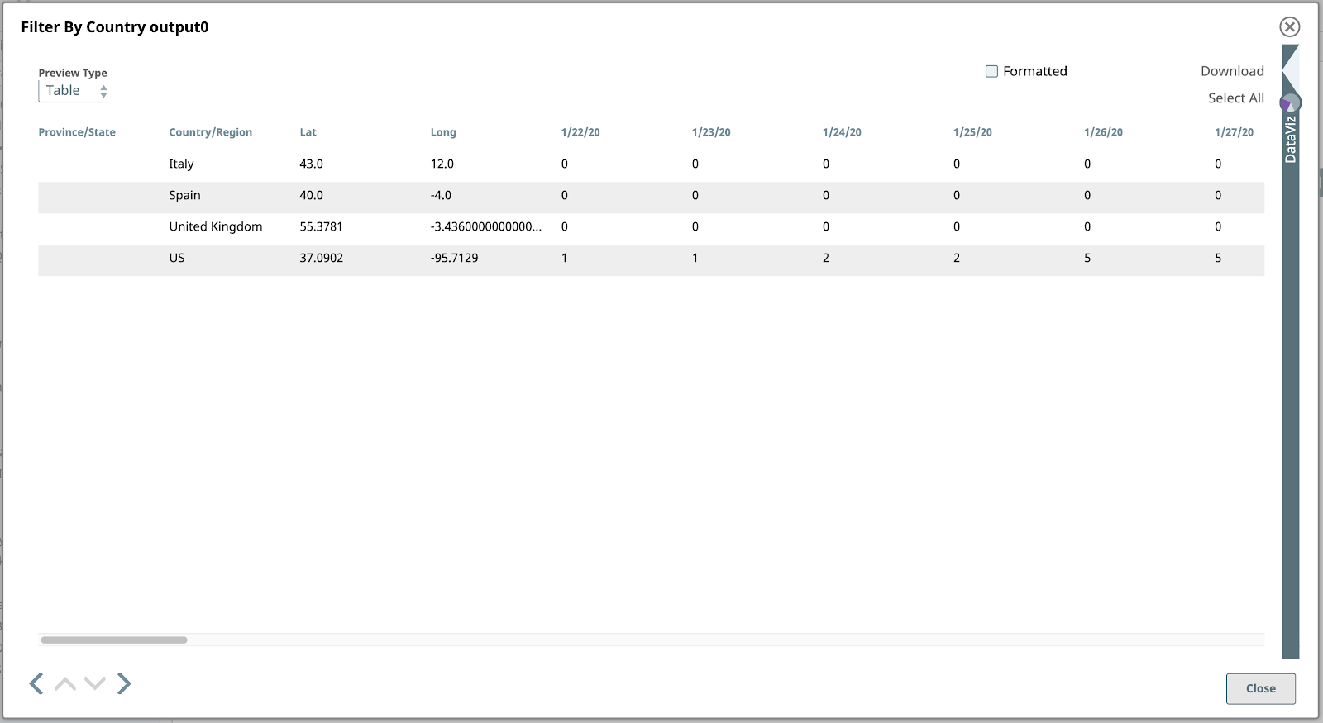Screen dimensions: 1323x723
Task: Click the Lat column header
Action: 308,132
